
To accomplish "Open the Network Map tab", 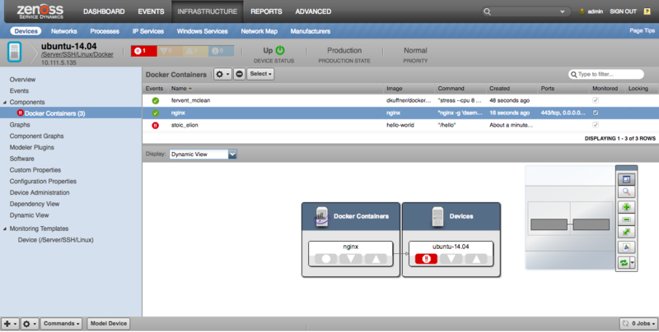I will pos(259,31).
